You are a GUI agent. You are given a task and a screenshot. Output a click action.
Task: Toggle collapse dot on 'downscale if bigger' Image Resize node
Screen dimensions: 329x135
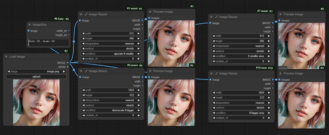(81, 71)
